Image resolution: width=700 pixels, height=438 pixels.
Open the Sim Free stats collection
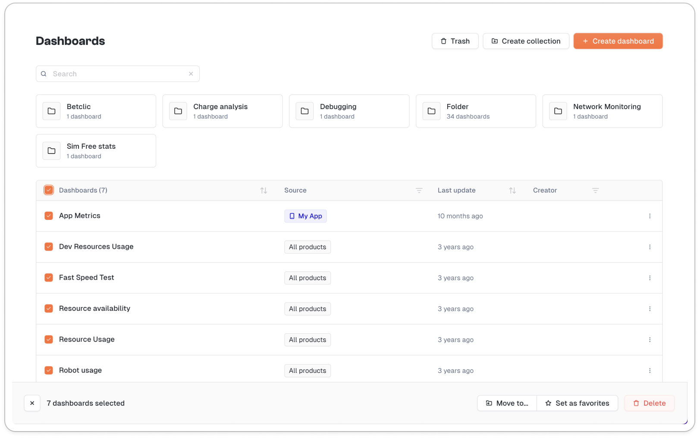[96, 151]
